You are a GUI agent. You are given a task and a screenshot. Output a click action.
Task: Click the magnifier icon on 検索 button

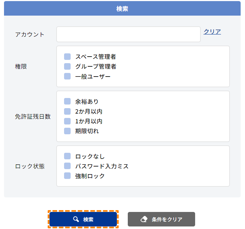tap(76, 219)
